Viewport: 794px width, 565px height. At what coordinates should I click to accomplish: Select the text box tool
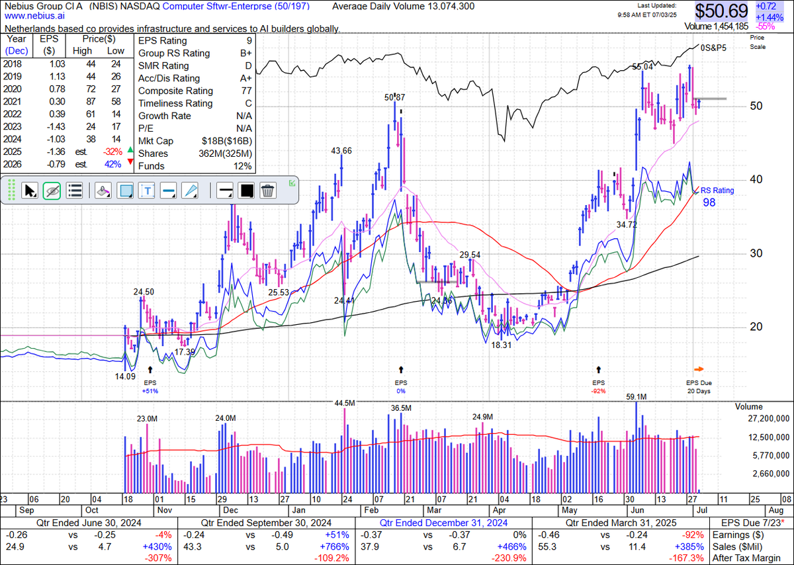pos(147,191)
